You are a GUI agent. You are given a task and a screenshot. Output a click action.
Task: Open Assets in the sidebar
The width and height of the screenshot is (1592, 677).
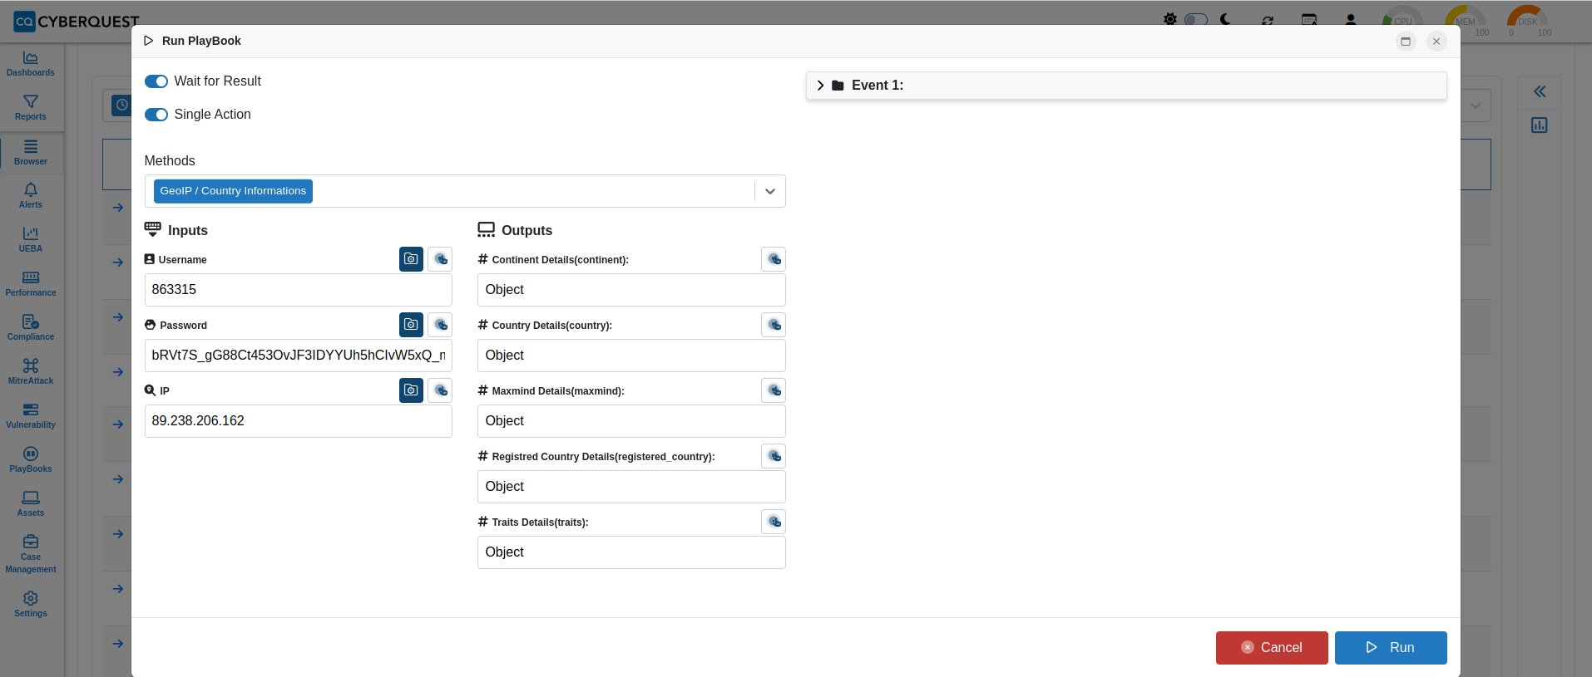31,504
